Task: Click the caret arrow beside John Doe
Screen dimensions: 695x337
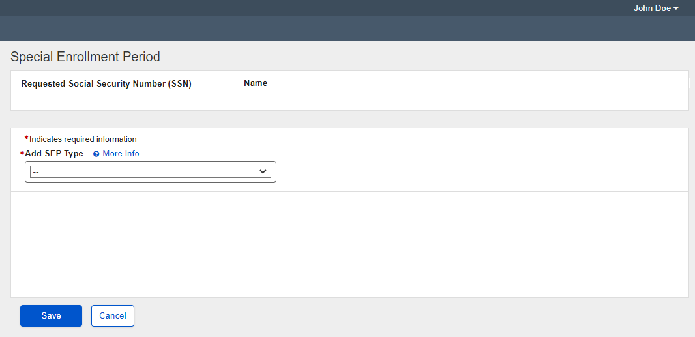Action: coord(676,8)
